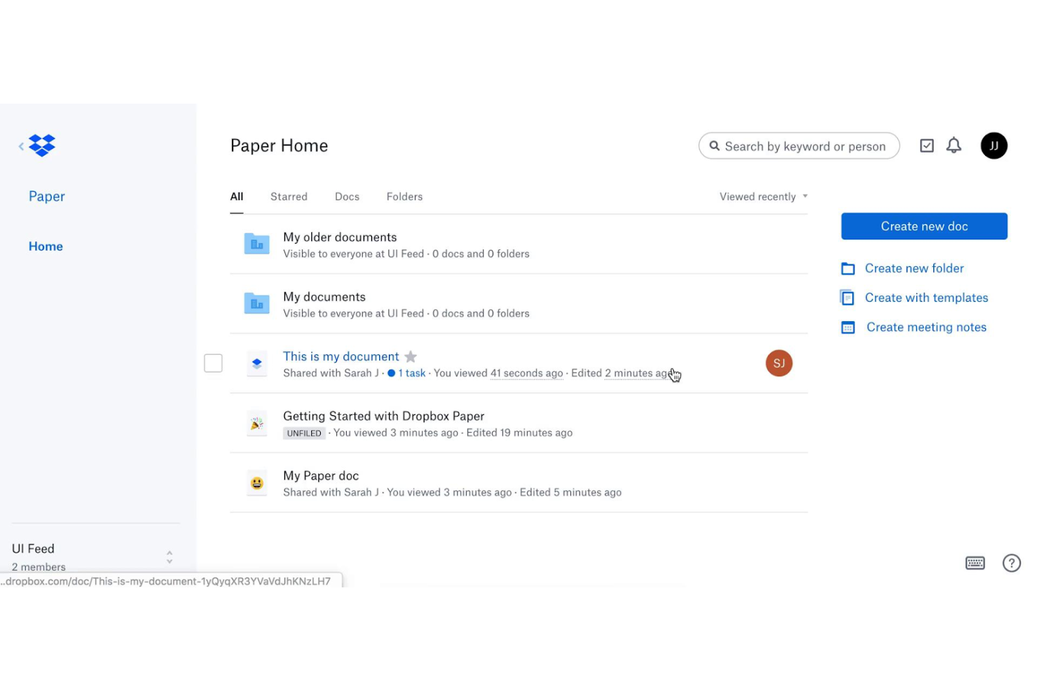Click the Create meeting notes link
Viewport: 1037px width, 691px height.
pos(926,327)
